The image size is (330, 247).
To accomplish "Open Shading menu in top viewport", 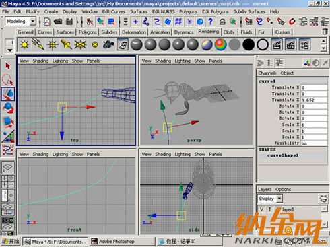I will click(x=40, y=61).
